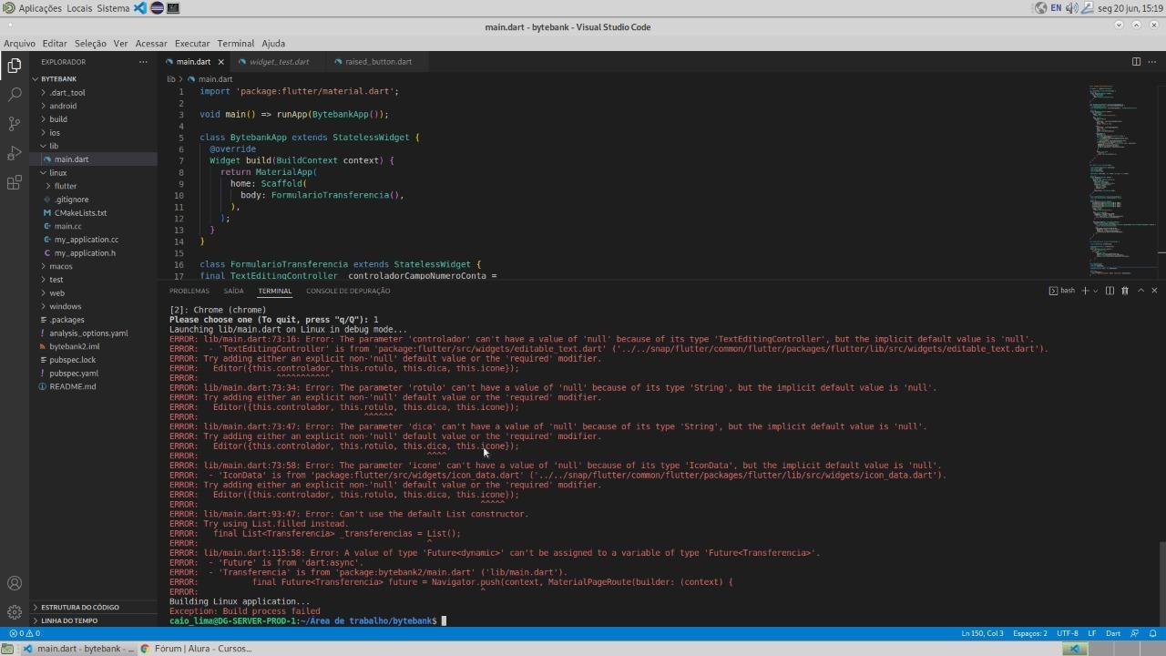Kill the terminal with trash icon
The image size is (1166, 656).
click(x=1125, y=291)
